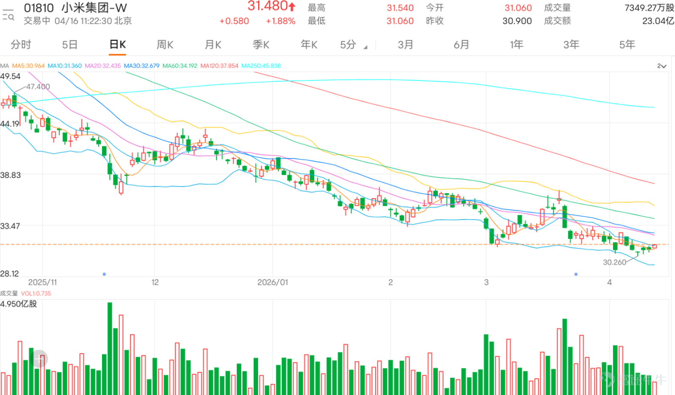Click the 7349.27万股 volume value
Screen dimensions: 675x395
649,8
